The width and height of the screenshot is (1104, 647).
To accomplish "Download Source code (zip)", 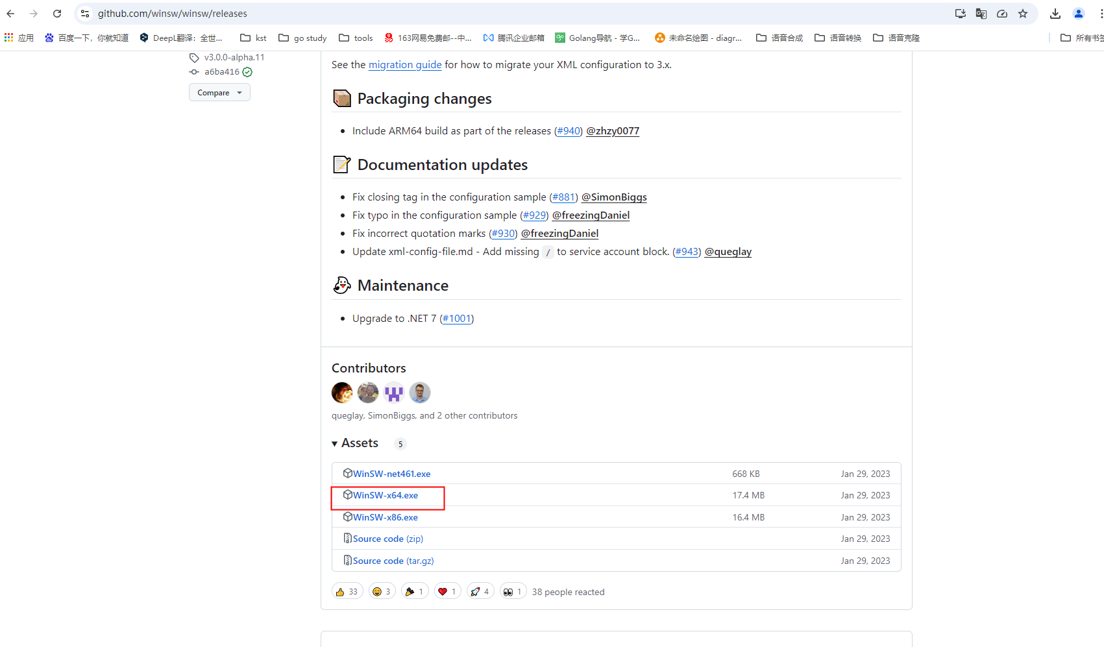I will pyautogui.click(x=388, y=539).
